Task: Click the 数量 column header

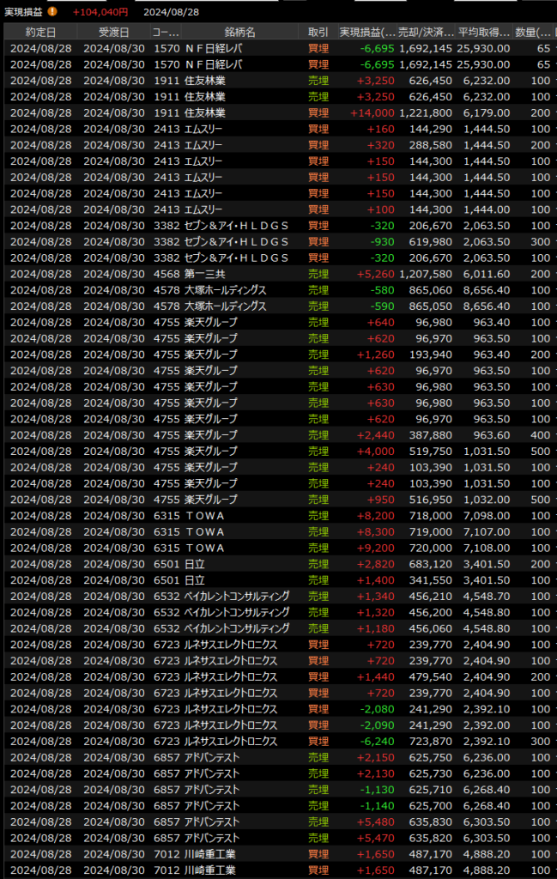Action: pyautogui.click(x=532, y=32)
